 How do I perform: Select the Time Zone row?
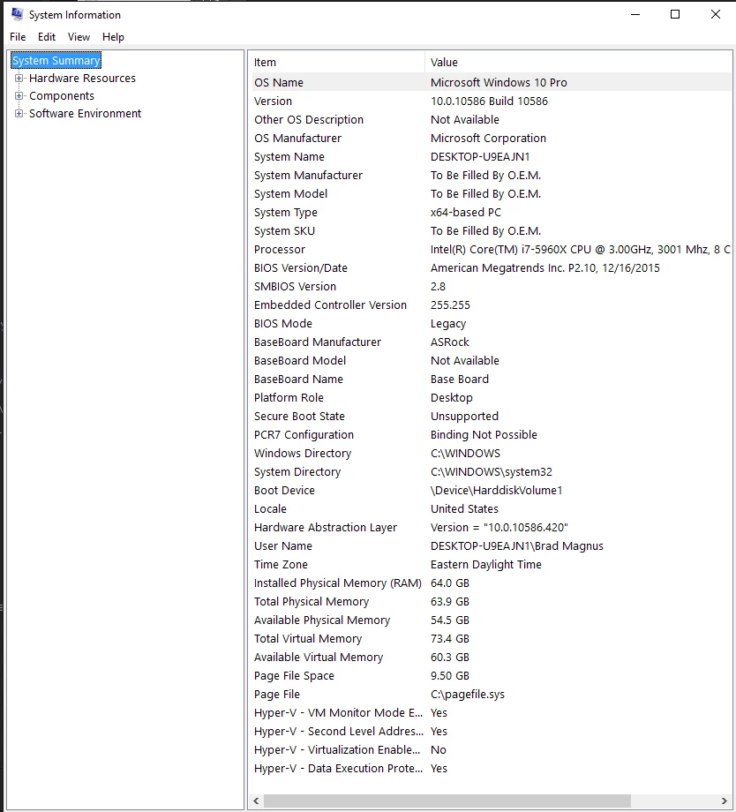(x=490, y=565)
